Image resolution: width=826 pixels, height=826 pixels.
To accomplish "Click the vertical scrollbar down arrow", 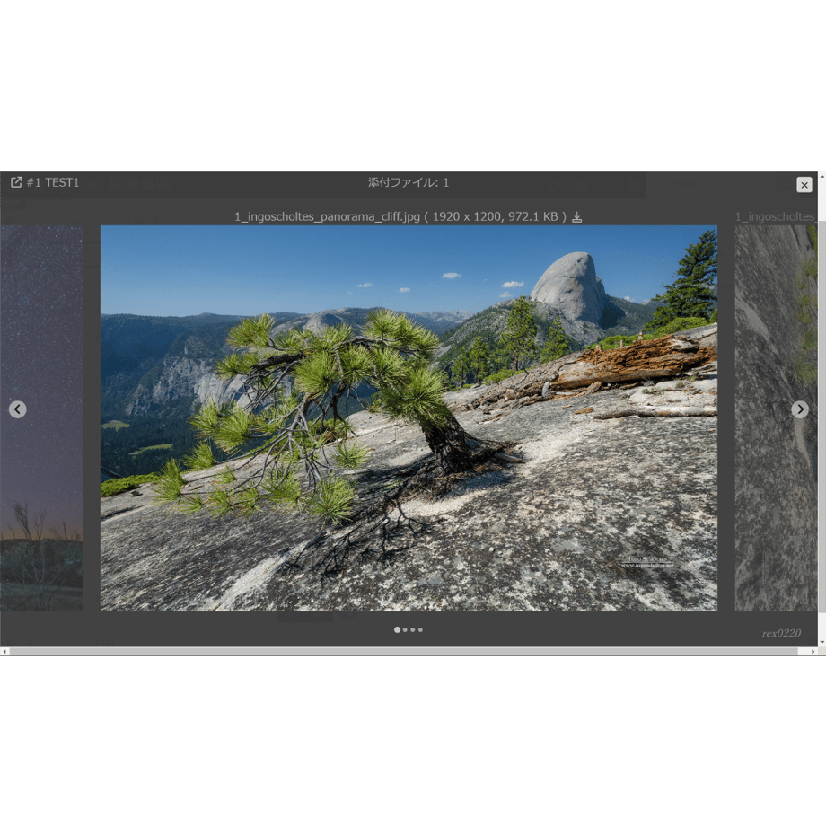I will coord(822,643).
